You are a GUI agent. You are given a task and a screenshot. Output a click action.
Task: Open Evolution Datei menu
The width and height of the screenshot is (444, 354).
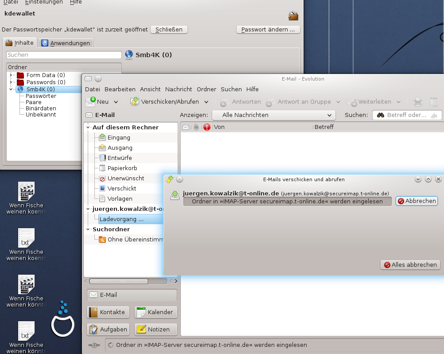tap(92, 89)
